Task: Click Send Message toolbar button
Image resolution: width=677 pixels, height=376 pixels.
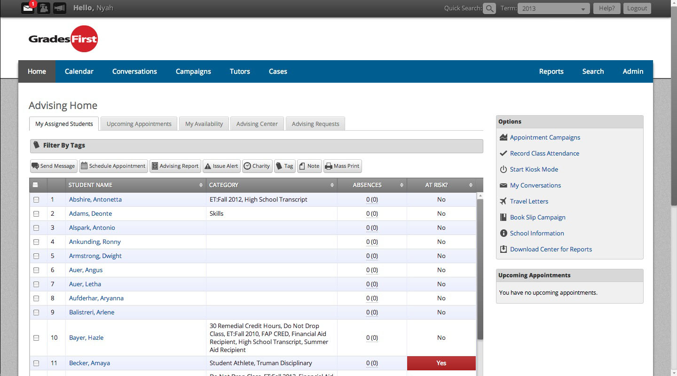Action: pos(54,166)
